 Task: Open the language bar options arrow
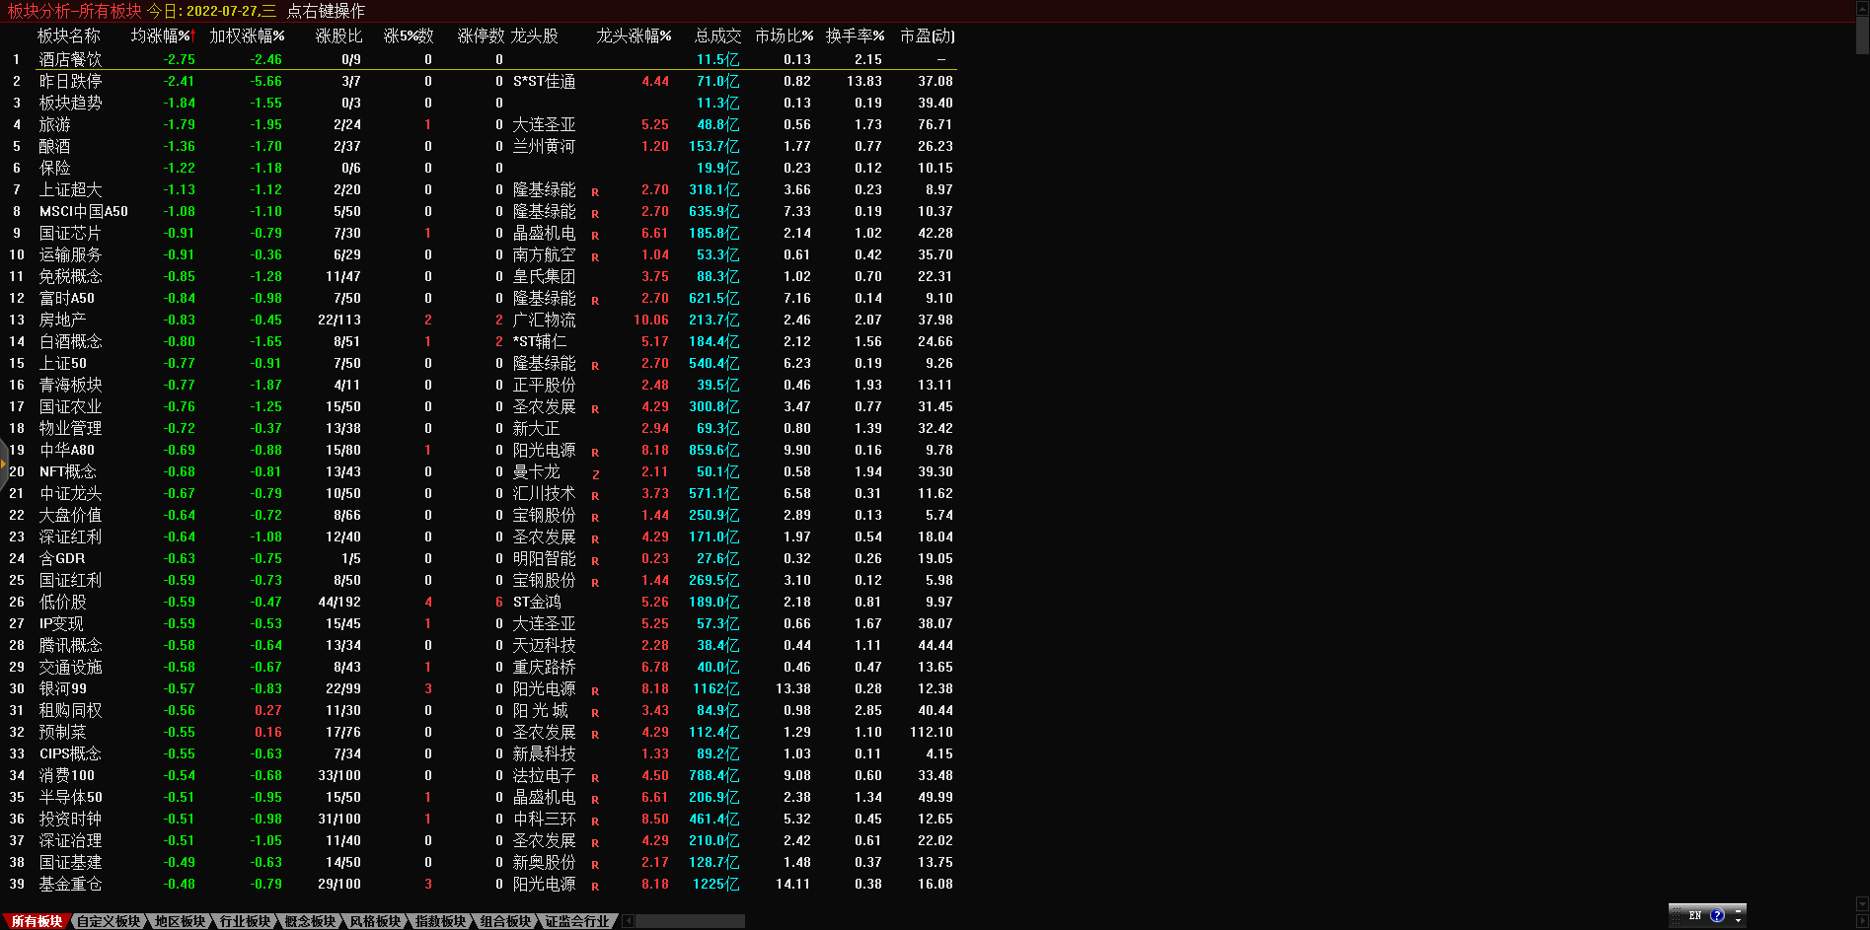click(1739, 921)
